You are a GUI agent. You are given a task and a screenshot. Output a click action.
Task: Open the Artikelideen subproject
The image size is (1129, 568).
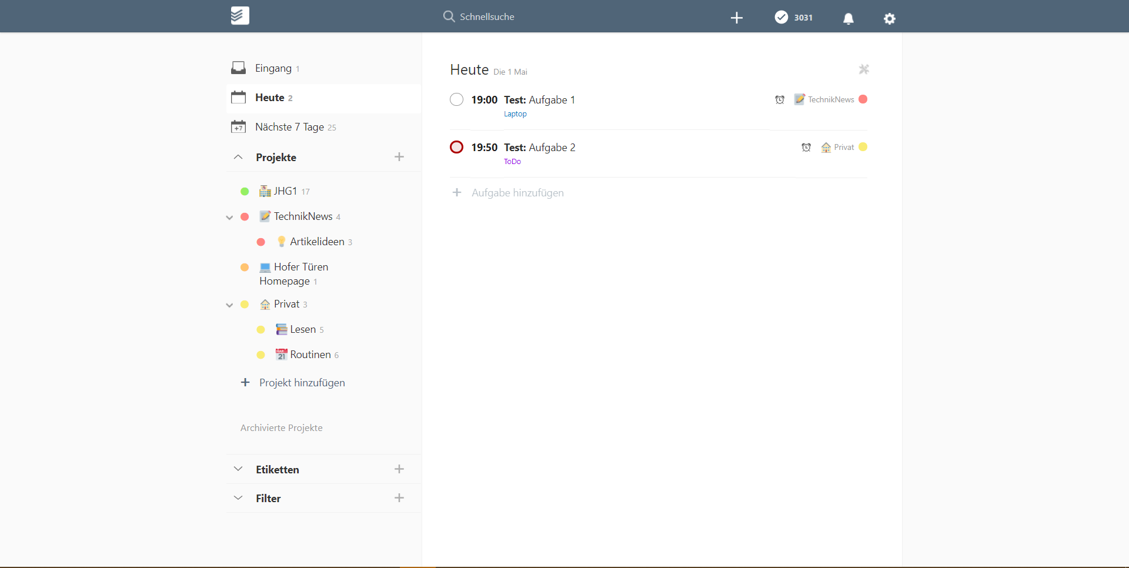click(317, 242)
